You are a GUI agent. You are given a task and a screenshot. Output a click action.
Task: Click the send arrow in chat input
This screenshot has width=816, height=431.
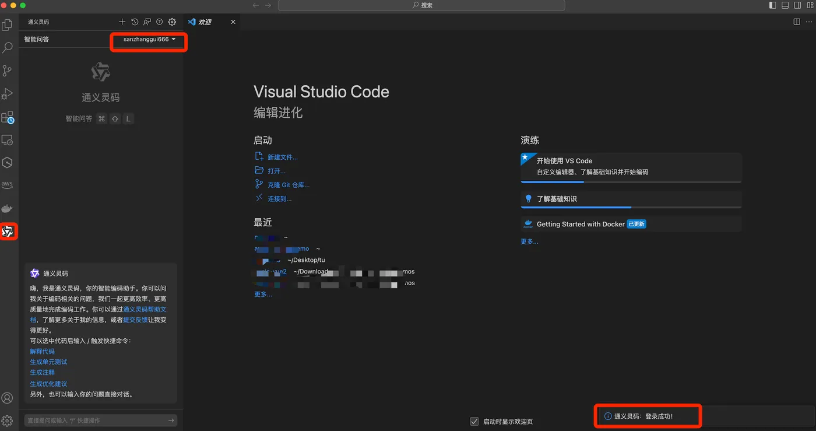tap(171, 421)
